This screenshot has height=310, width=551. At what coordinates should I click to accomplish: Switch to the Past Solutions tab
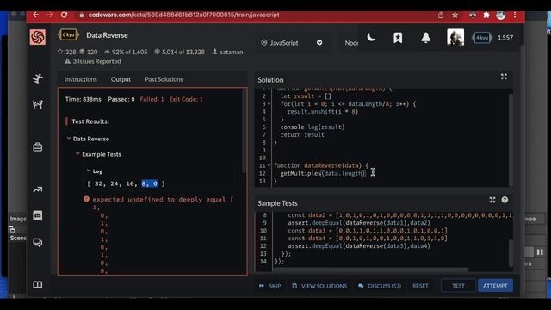coord(164,79)
